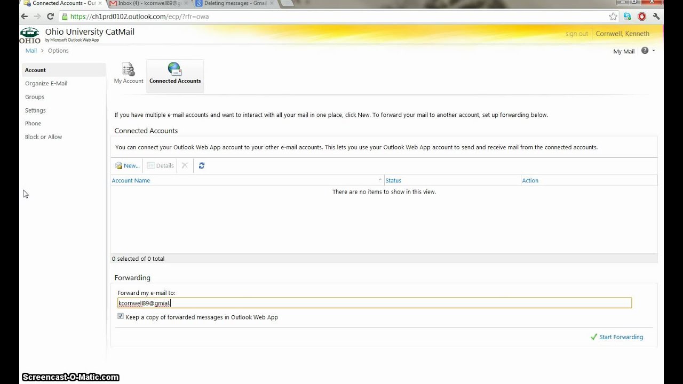683x384 pixels.
Task: Close the Deleting messages browser tab
Action: click(x=271, y=3)
